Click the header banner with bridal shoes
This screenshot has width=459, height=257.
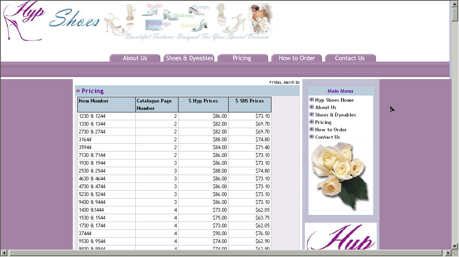point(189,21)
